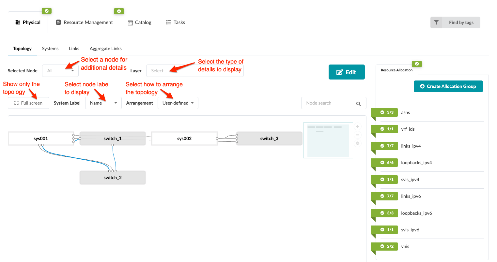Click the green status badge on Resource Allocation

tap(417, 64)
